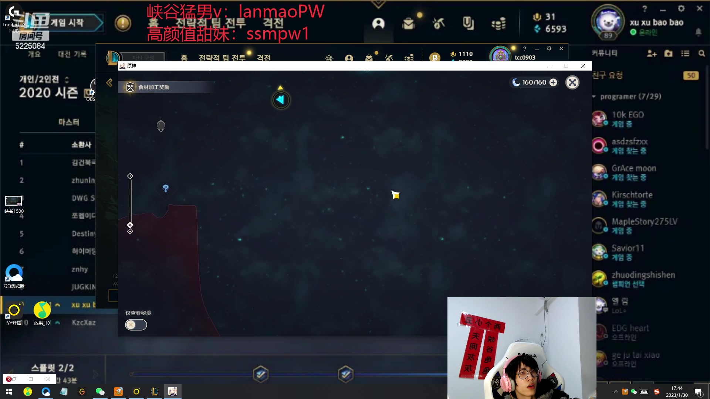The width and height of the screenshot is (710, 399).
Task: Add Original Resin with the plus button
Action: (553, 82)
